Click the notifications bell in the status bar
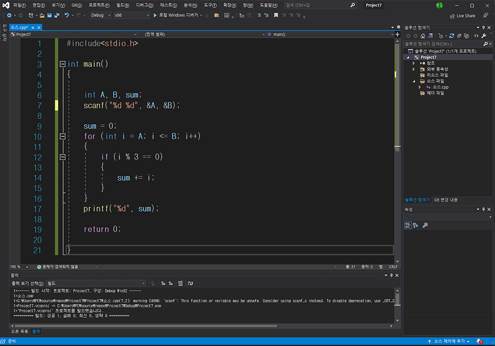Screen dimensions: 495x346 [479, 341]
